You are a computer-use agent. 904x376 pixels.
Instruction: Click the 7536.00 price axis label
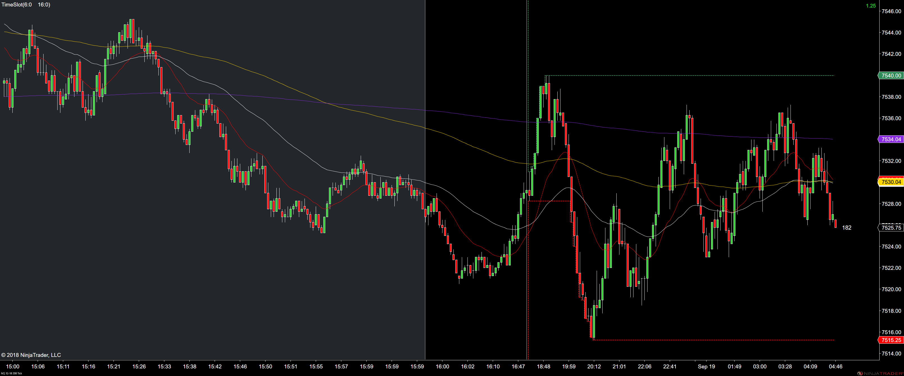(x=891, y=118)
